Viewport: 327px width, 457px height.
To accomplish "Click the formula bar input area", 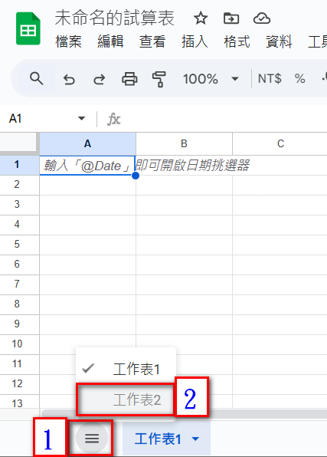I will (226, 119).
